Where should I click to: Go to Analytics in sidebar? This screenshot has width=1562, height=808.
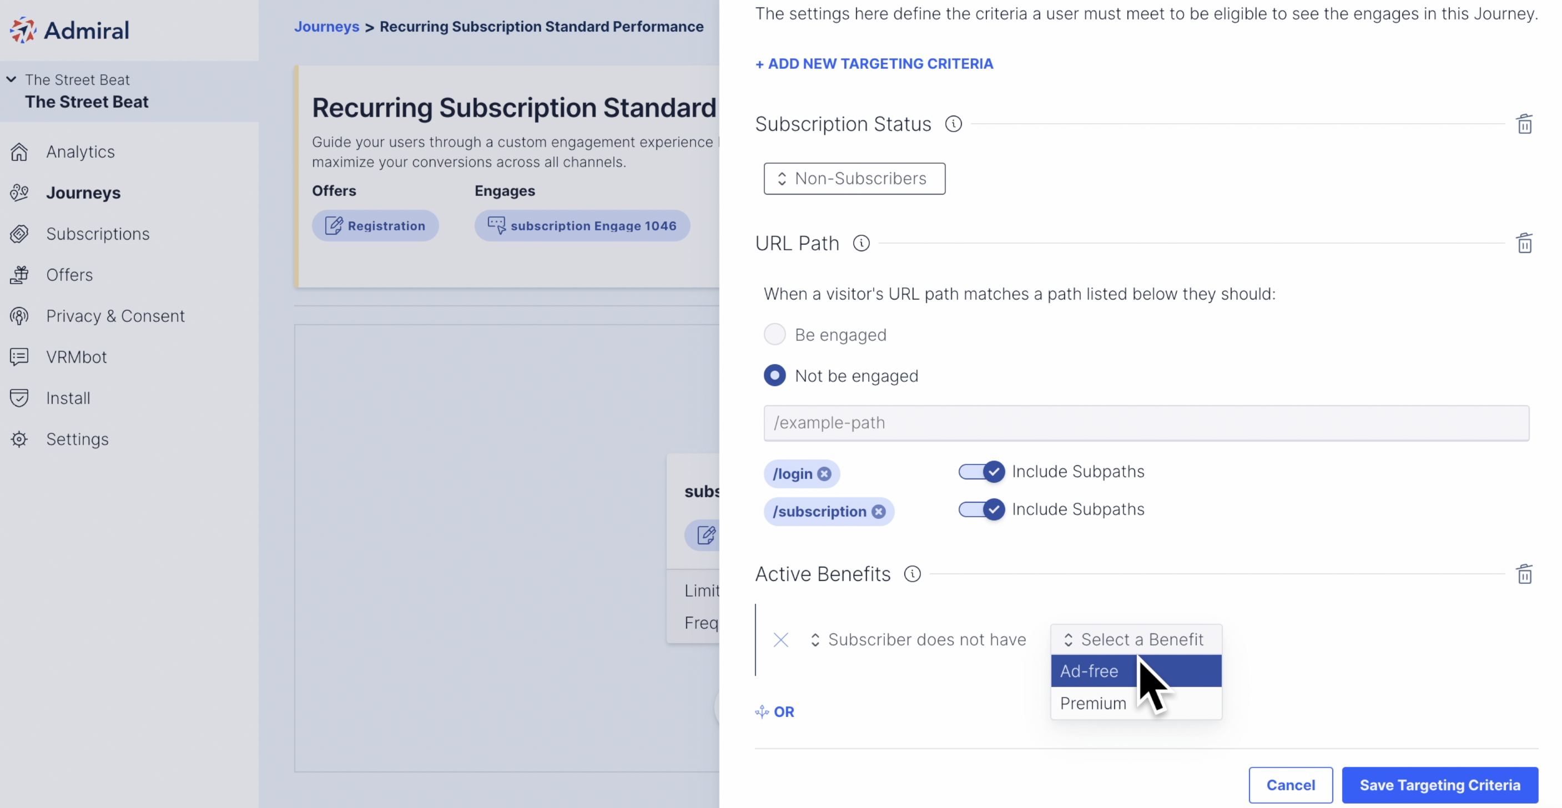point(80,151)
